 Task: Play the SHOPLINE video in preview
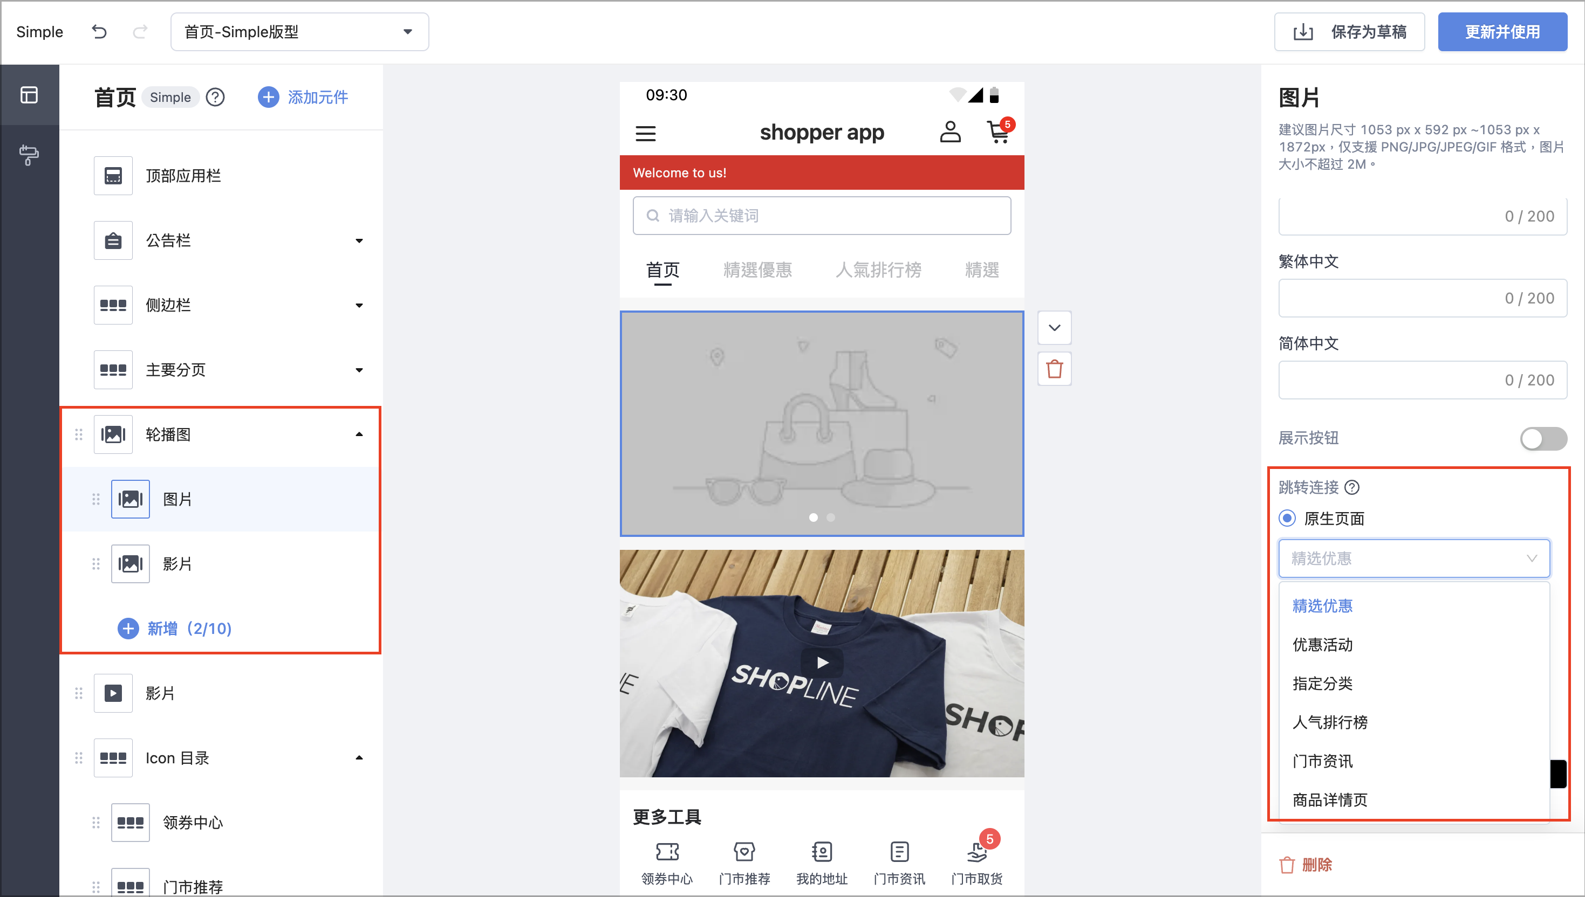(822, 663)
